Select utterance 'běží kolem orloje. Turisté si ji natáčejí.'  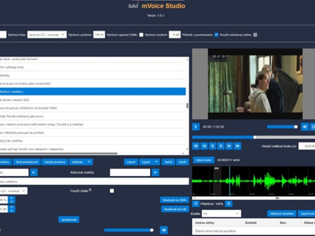point(93,124)
